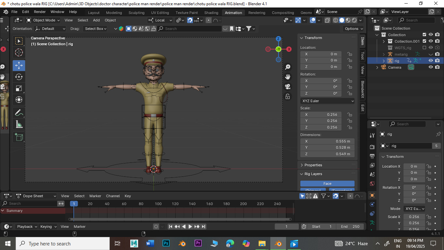This screenshot has height=250, width=444.
Task: Toggle proportional editing in viewport header
Action: coord(209,20)
